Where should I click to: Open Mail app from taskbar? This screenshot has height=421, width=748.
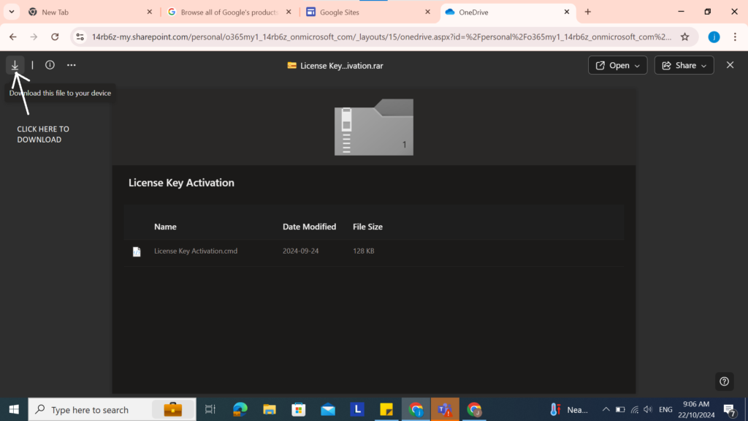pos(328,409)
